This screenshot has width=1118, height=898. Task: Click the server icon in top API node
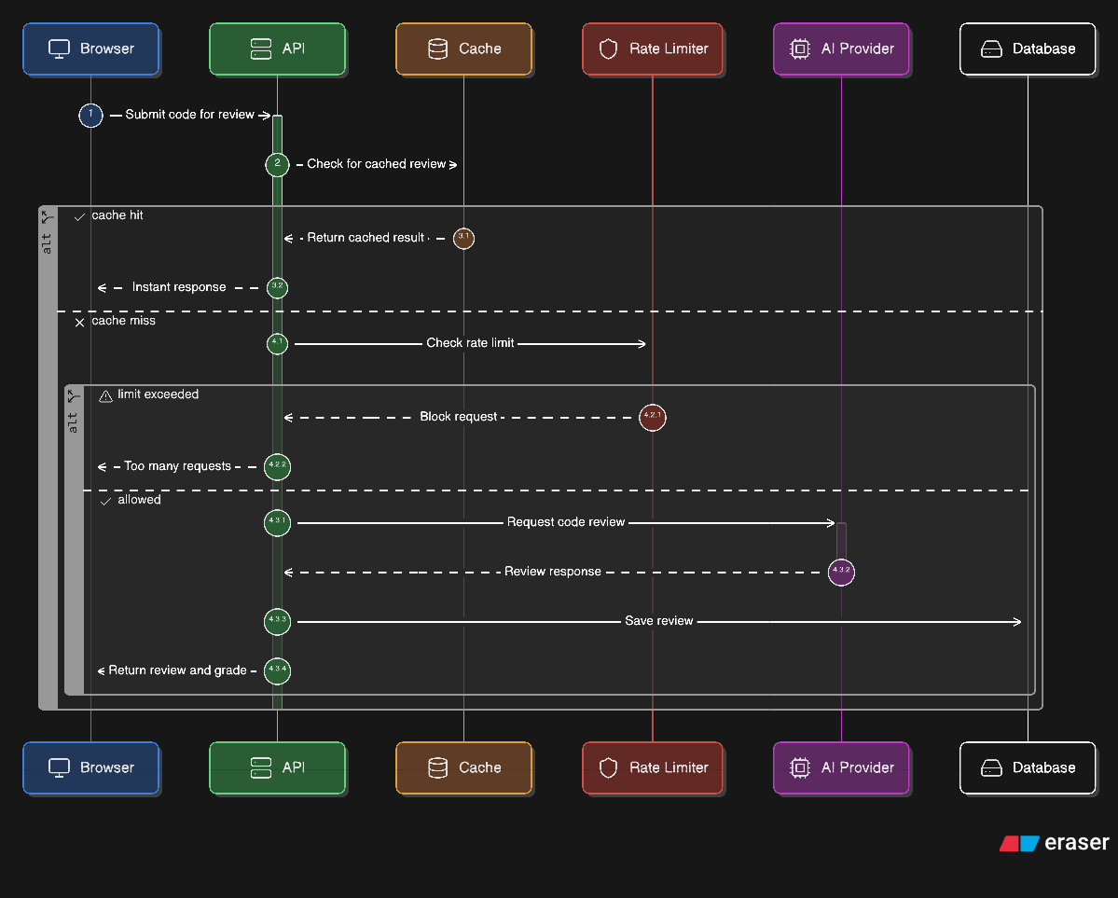[x=261, y=48]
